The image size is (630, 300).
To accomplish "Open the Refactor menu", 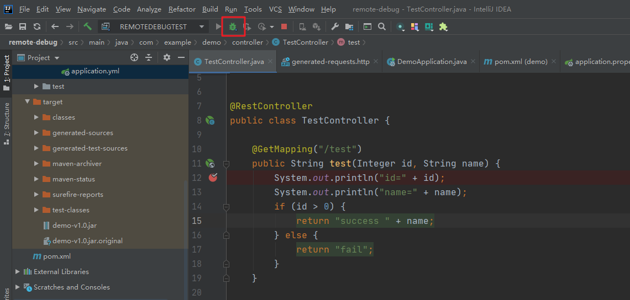I will click(x=182, y=9).
